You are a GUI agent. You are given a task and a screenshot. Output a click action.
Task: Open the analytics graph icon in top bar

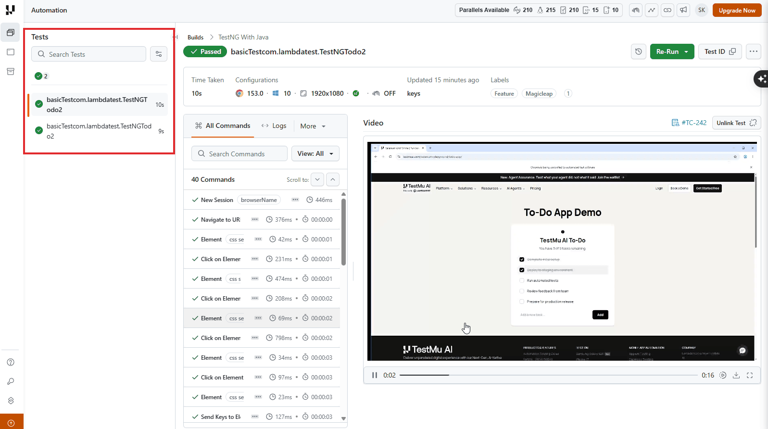652,10
